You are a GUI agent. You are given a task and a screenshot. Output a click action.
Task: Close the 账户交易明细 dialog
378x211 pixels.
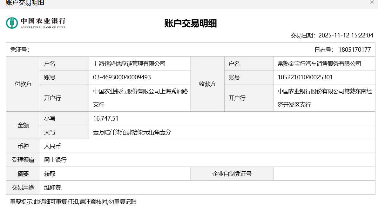click(372, 2)
